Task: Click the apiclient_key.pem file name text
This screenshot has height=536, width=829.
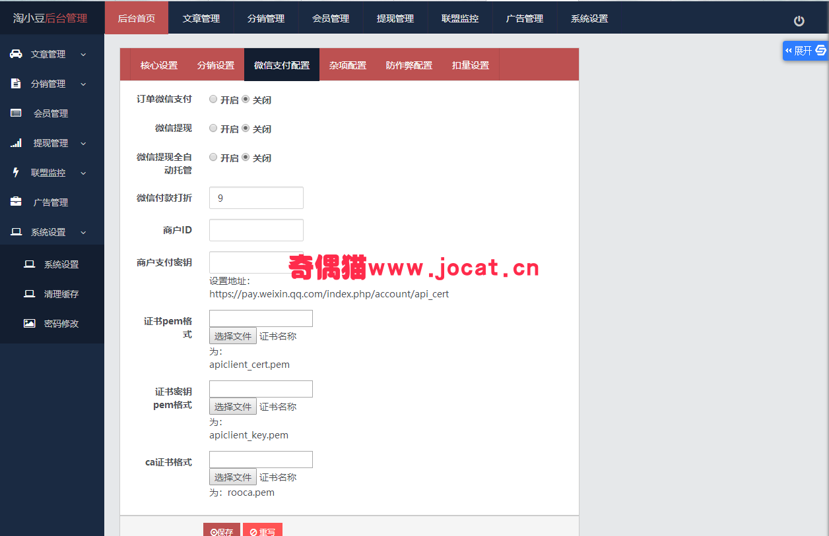Action: pos(249,435)
